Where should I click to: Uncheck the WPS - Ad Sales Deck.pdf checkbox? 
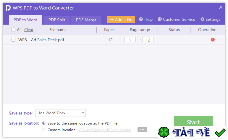point(13,40)
